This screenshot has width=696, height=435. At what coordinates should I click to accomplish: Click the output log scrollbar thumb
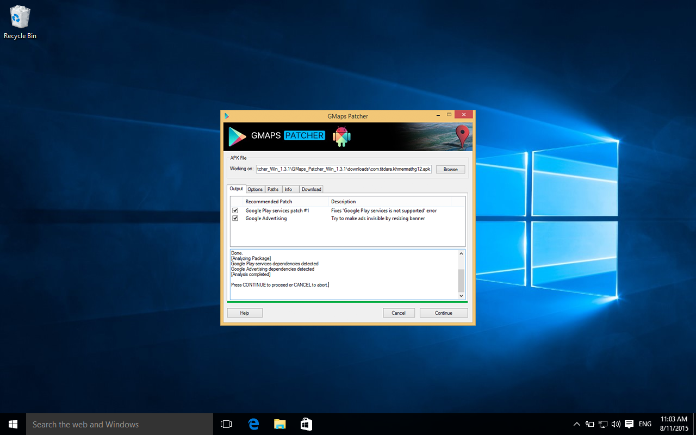pos(462,281)
